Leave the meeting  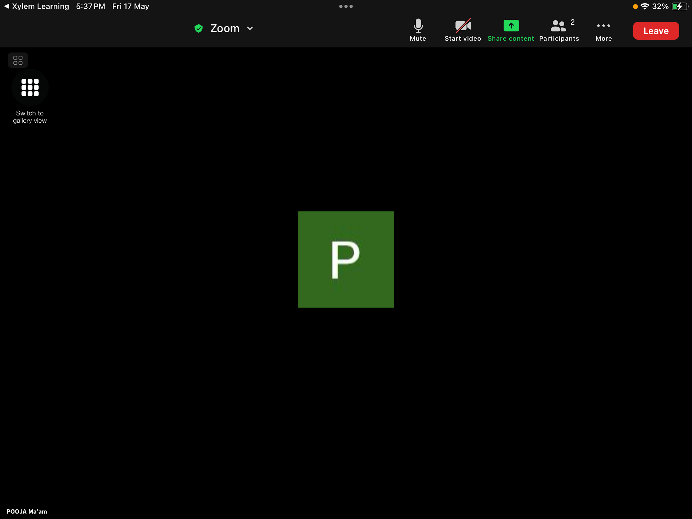click(656, 31)
